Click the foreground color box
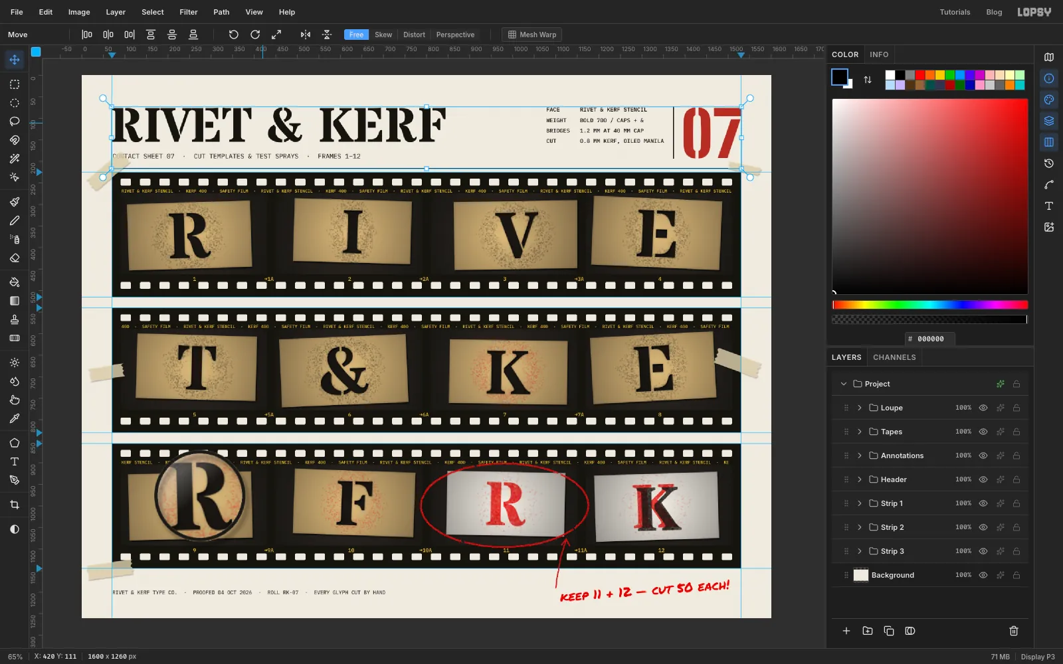1063x664 pixels. click(840, 77)
